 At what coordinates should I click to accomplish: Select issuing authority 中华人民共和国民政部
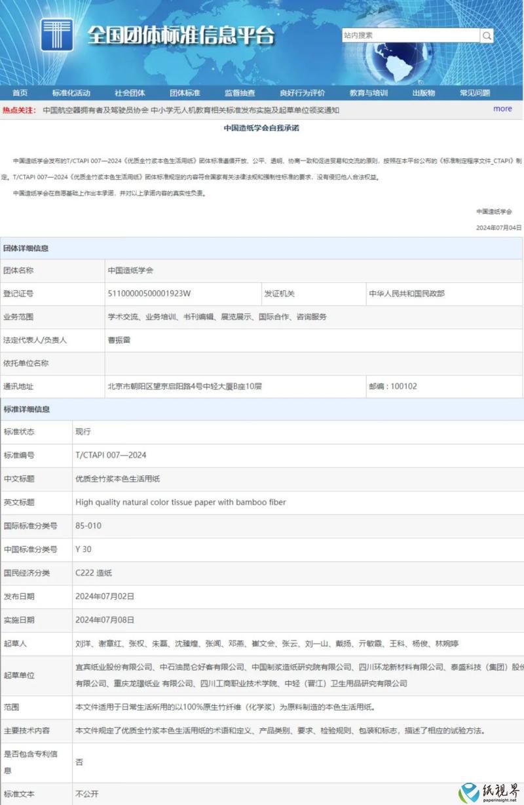(407, 293)
